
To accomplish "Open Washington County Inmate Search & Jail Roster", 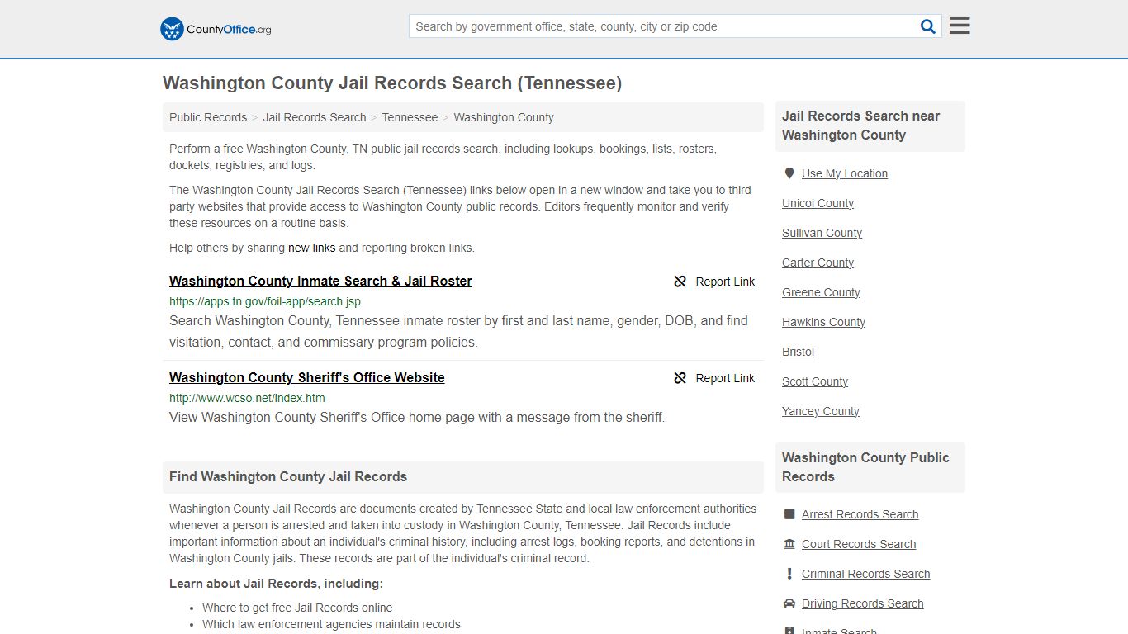I will pyautogui.click(x=320, y=281).
